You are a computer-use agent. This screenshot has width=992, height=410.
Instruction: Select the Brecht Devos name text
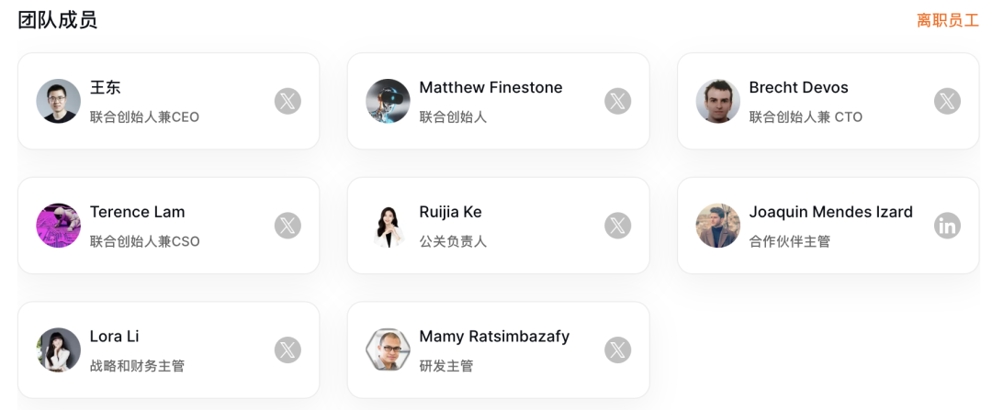[798, 88]
